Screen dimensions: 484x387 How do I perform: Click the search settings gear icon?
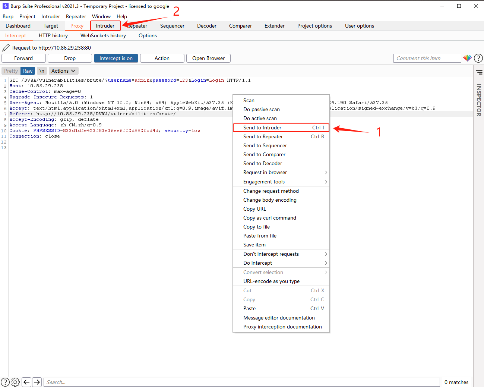click(15, 382)
